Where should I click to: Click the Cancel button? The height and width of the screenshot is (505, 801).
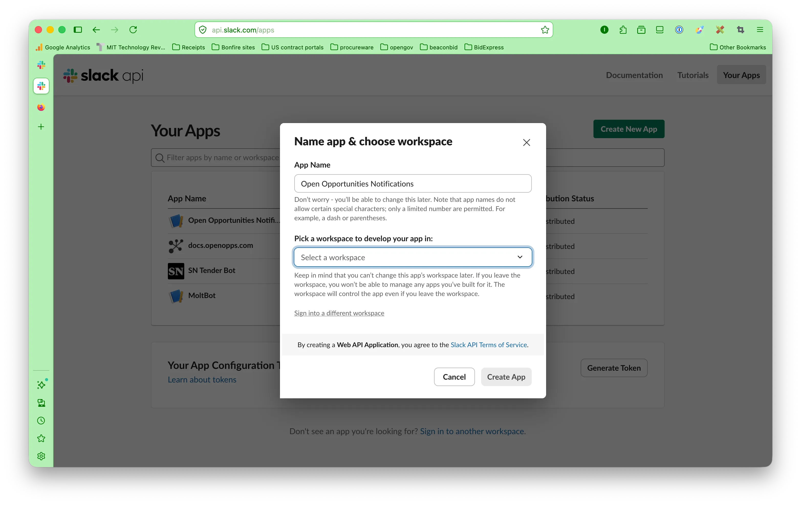pyautogui.click(x=454, y=377)
